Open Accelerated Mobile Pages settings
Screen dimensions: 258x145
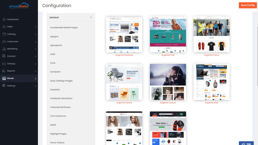pyautogui.click(x=64, y=27)
